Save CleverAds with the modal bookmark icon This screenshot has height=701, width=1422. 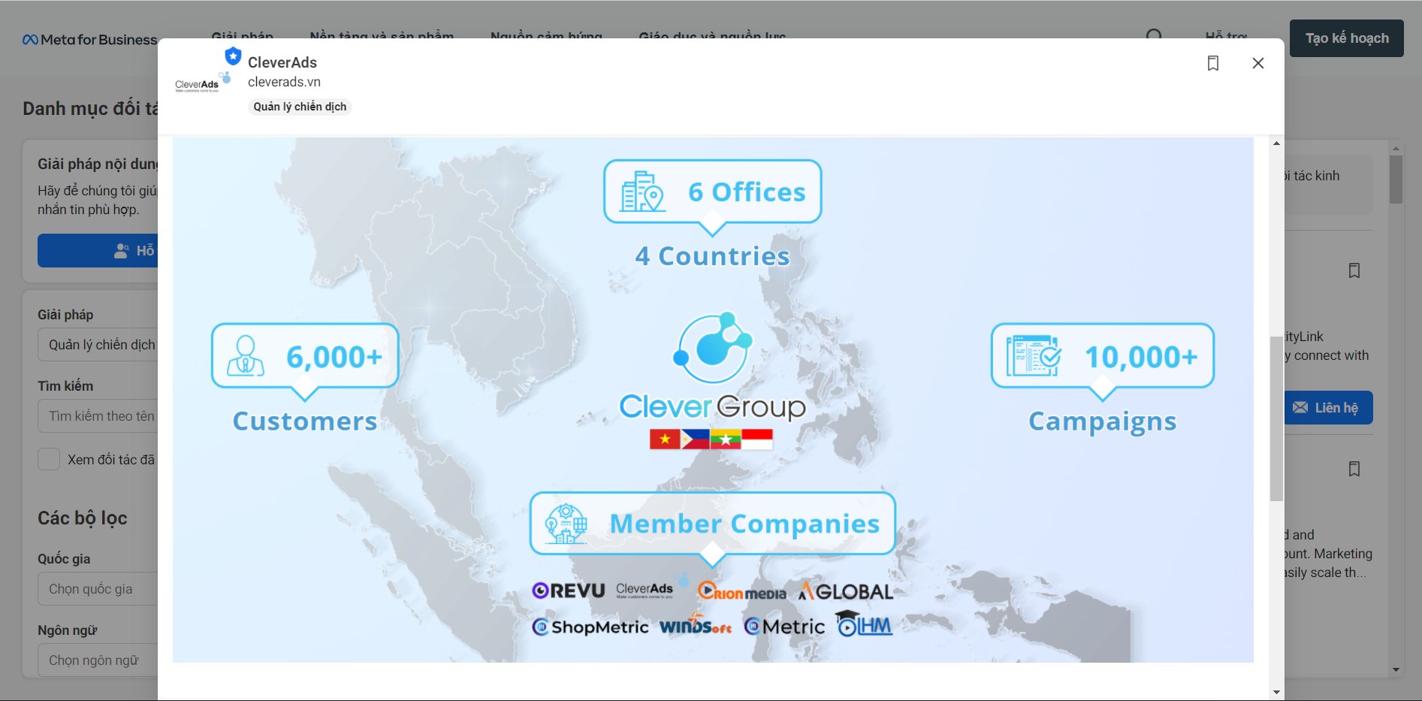point(1212,63)
